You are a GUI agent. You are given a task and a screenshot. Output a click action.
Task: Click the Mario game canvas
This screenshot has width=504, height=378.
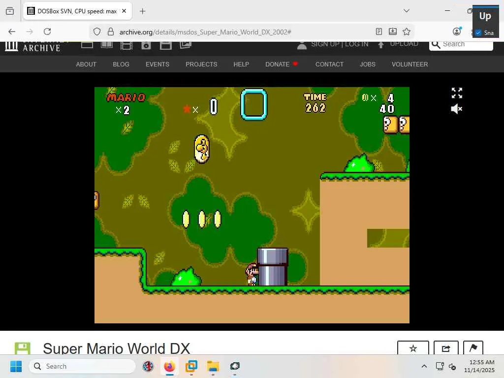pyautogui.click(x=252, y=205)
